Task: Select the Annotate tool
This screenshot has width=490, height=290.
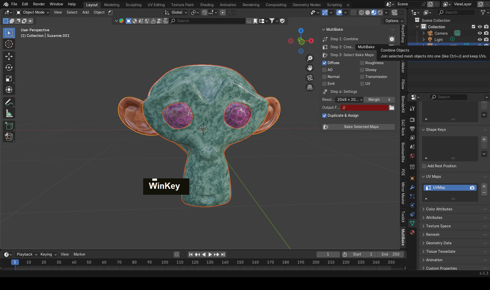Action: (x=9, y=102)
